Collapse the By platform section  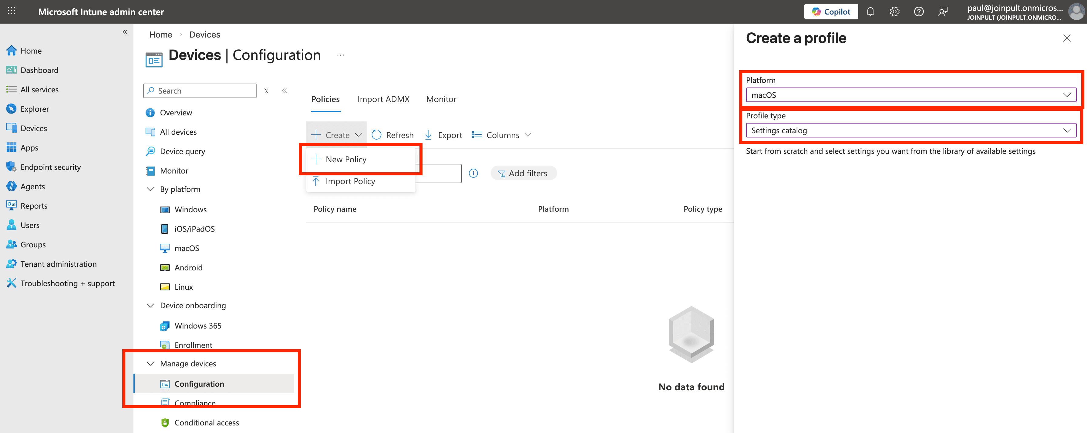150,189
